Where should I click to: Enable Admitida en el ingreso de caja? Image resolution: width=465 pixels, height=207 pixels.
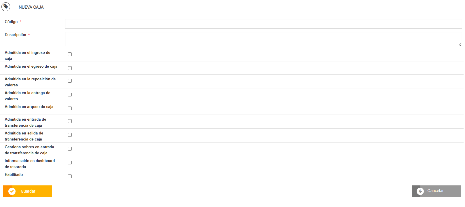tap(70, 54)
